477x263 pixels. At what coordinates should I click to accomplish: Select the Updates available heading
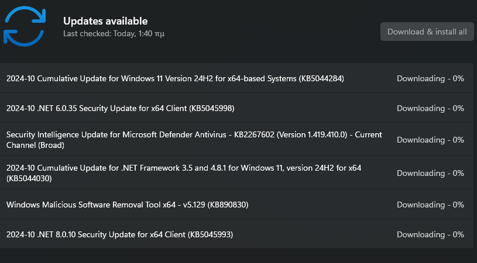[105, 21]
